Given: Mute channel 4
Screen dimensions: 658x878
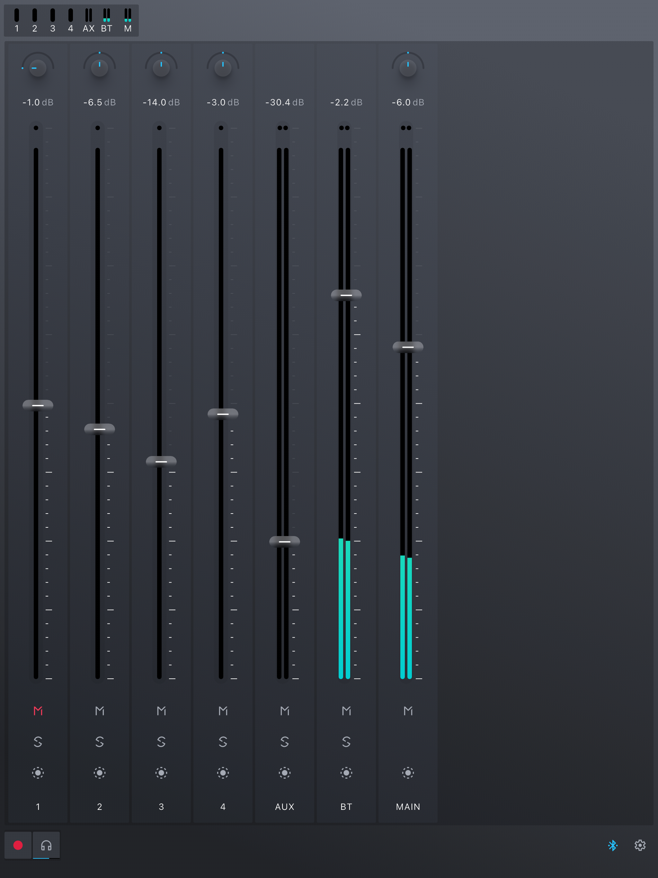Looking at the screenshot, I should pos(223,711).
